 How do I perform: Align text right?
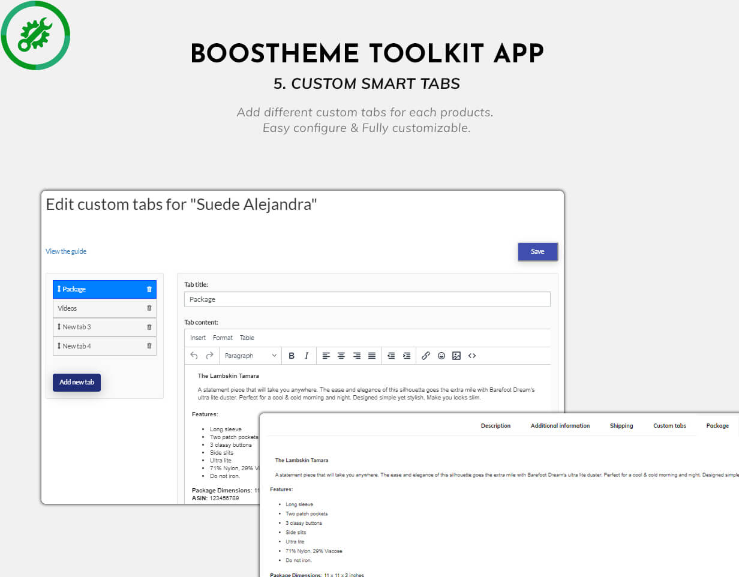(357, 356)
